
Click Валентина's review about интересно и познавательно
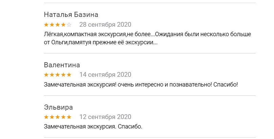[x=141, y=84]
